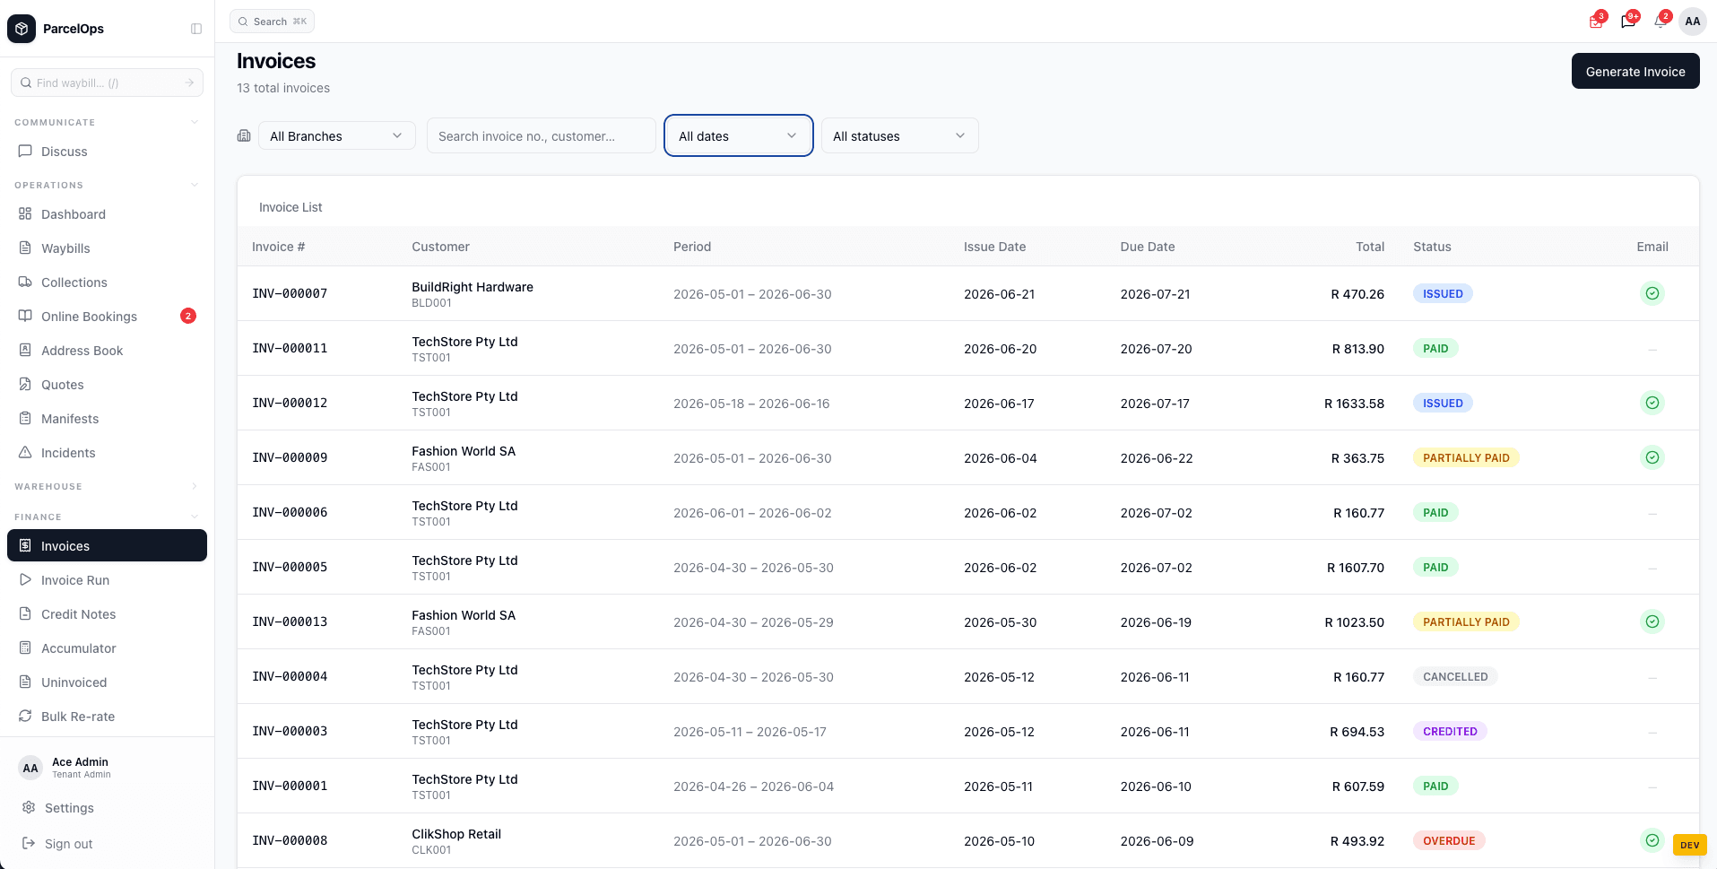Click email sent icon for INV-000009
Image resolution: width=1717 pixels, height=869 pixels.
tap(1652, 457)
